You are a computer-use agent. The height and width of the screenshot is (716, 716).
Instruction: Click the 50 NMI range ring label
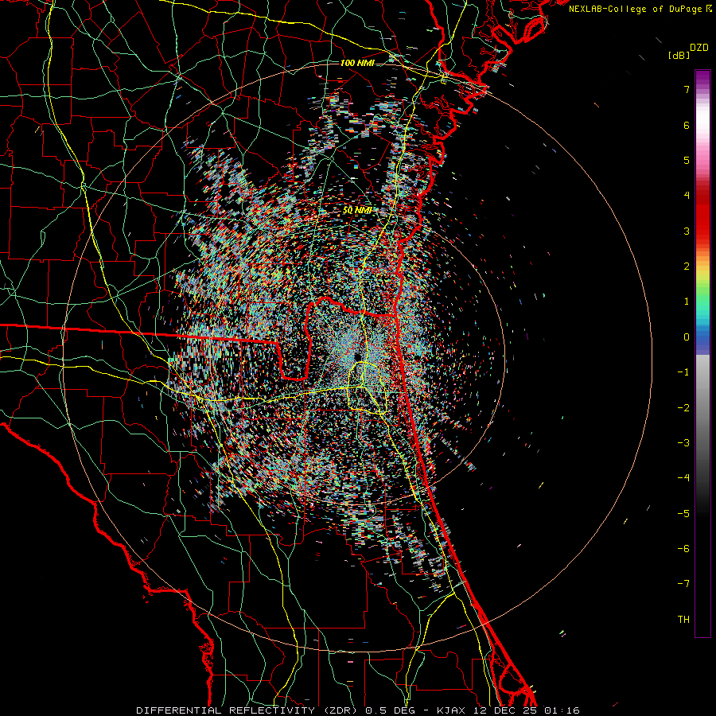[356, 211]
